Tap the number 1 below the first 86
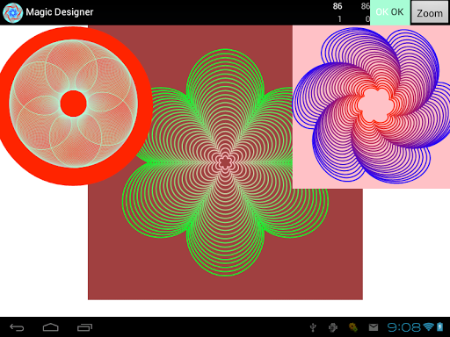 tap(339, 19)
